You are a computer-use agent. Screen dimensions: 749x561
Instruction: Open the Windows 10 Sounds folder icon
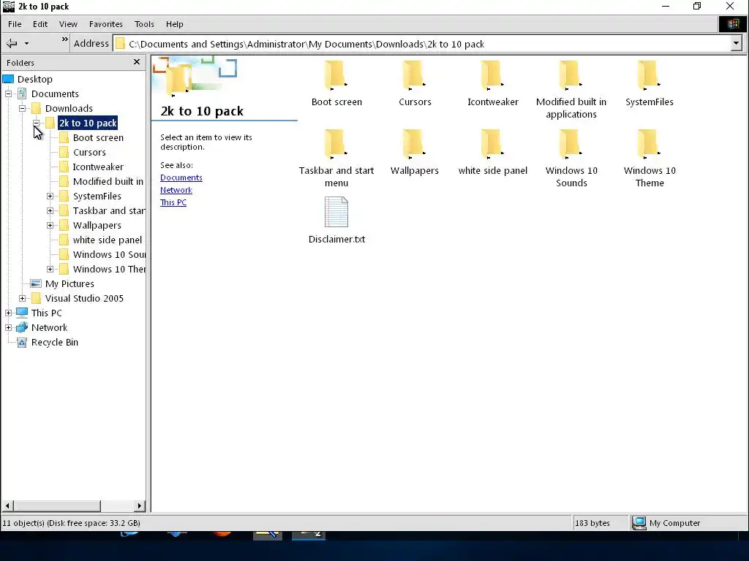pos(571,145)
